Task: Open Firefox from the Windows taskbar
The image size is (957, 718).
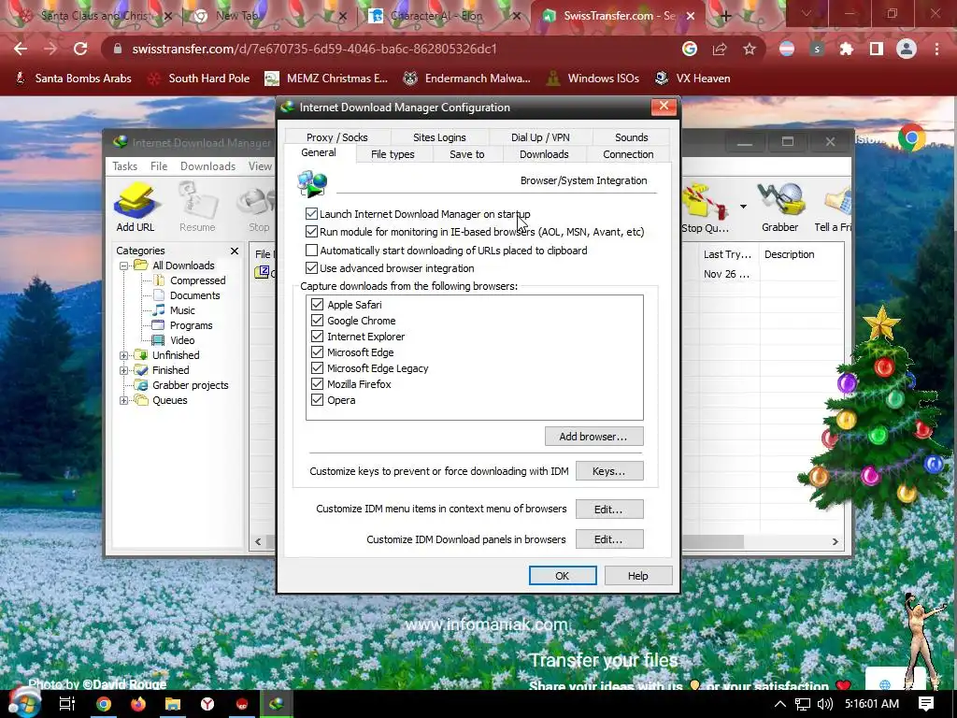Action: (138, 704)
